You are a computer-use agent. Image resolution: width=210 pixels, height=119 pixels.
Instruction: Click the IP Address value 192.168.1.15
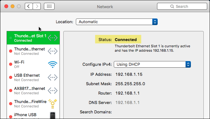pyautogui.click(x=129, y=75)
